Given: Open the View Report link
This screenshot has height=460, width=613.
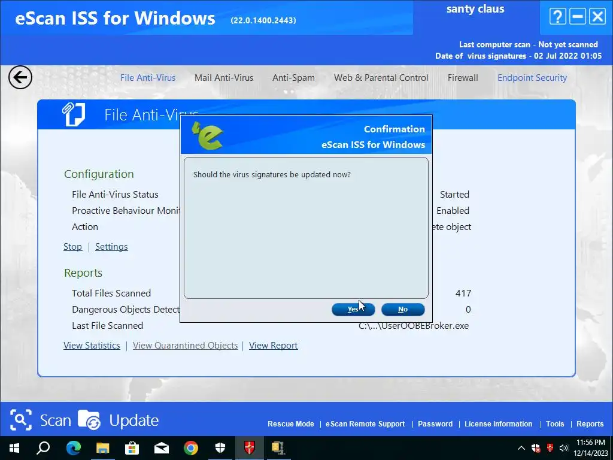Looking at the screenshot, I should point(273,346).
